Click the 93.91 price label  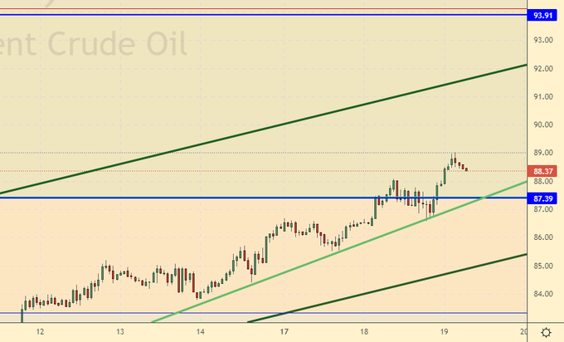(x=543, y=15)
